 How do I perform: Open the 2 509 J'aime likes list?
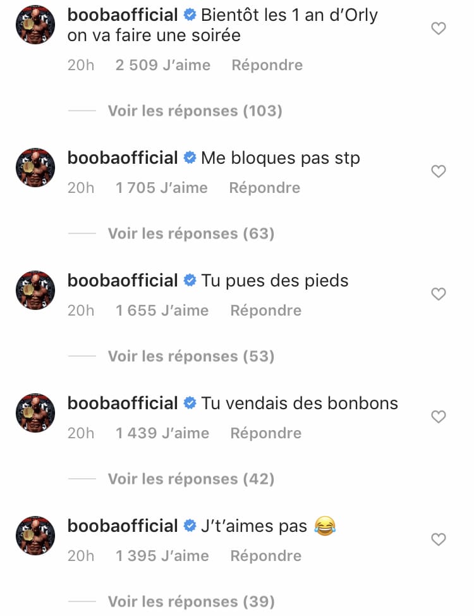tap(163, 65)
